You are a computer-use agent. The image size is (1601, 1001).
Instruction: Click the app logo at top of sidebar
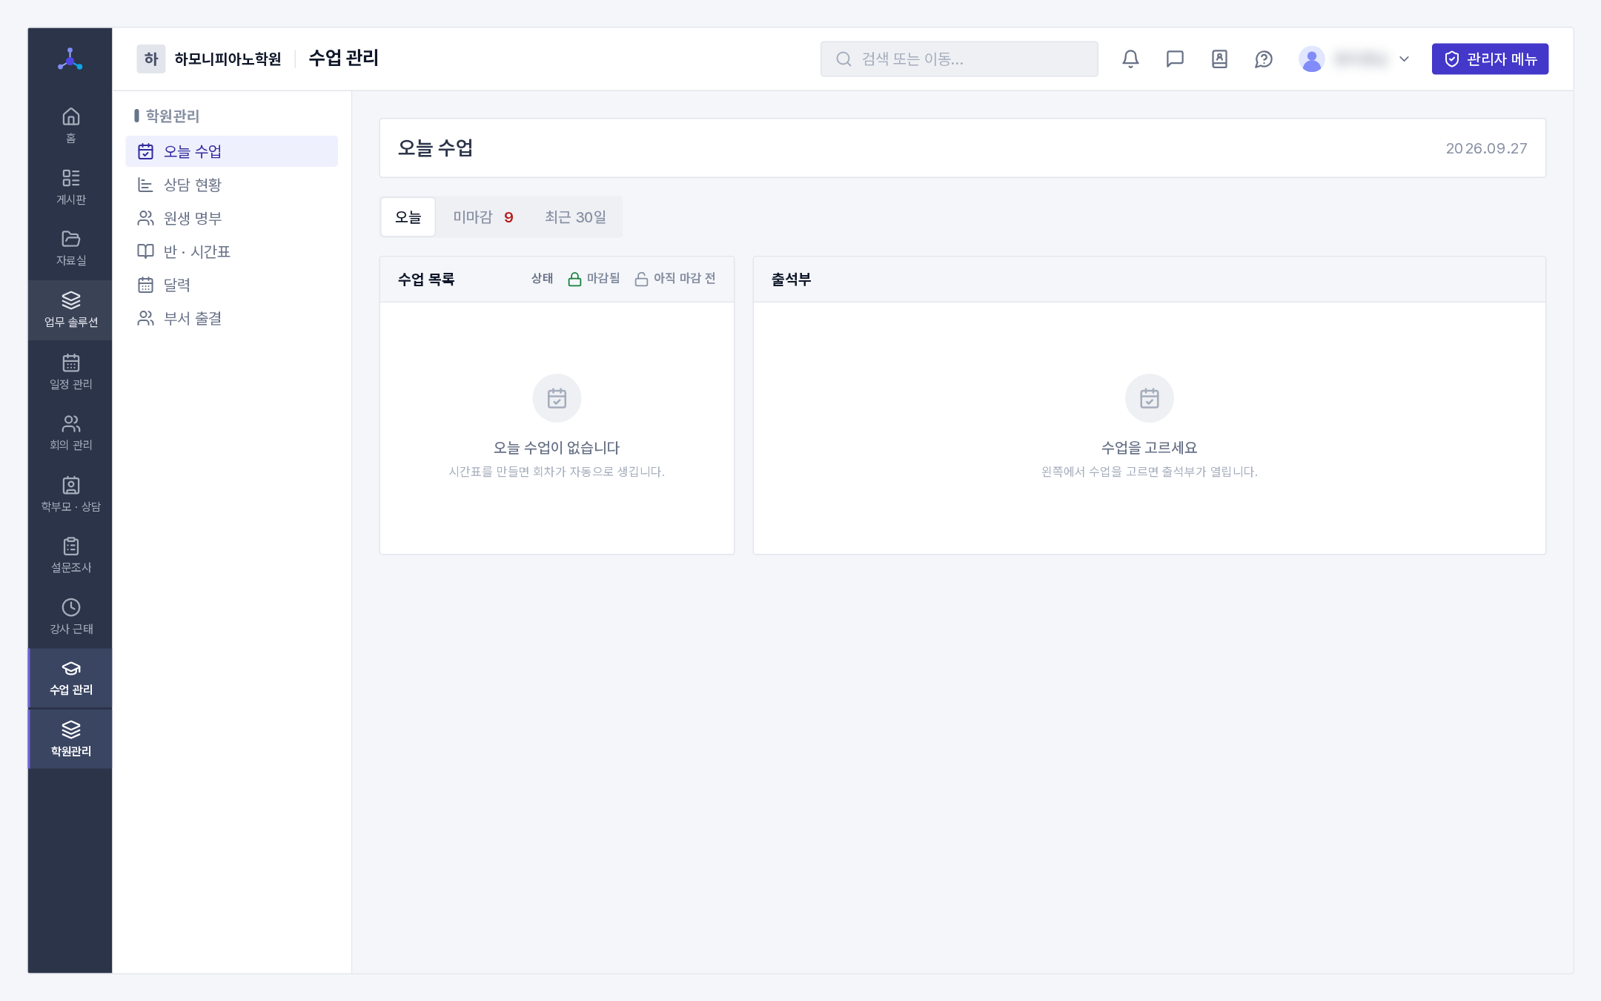click(70, 59)
